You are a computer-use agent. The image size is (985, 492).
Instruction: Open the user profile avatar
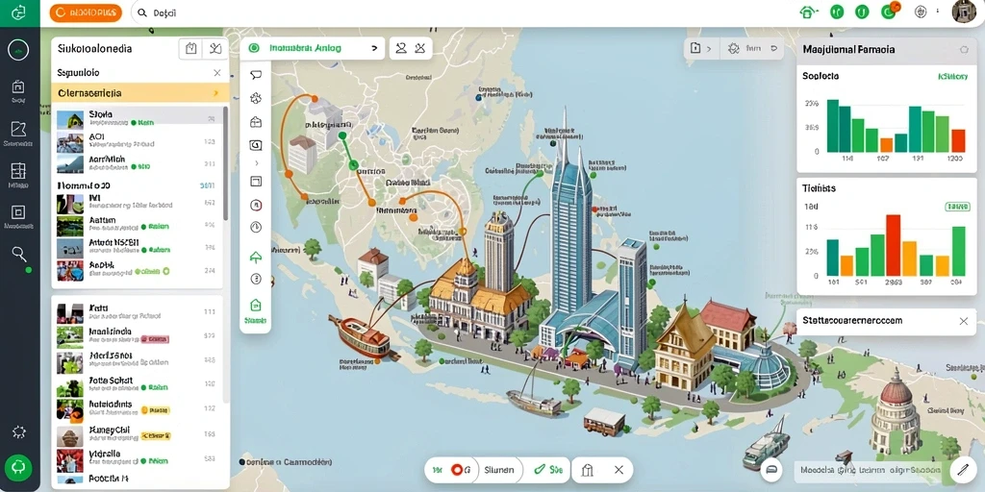pos(964,12)
